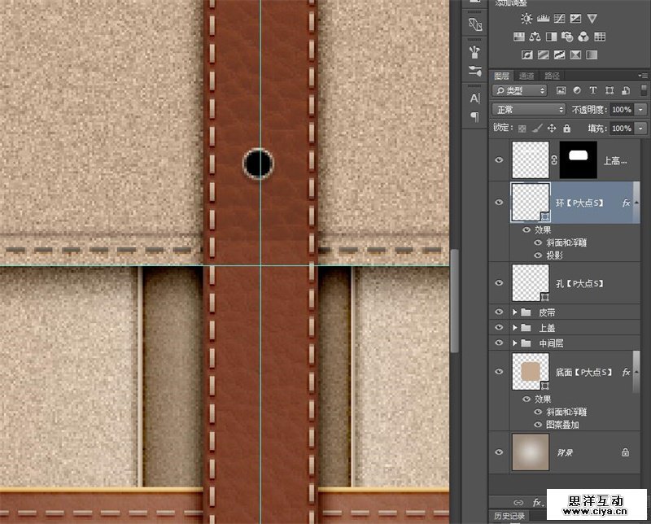Add a Curves adjustment layer
Image resolution: width=651 pixels, height=524 pixels.
559,19
